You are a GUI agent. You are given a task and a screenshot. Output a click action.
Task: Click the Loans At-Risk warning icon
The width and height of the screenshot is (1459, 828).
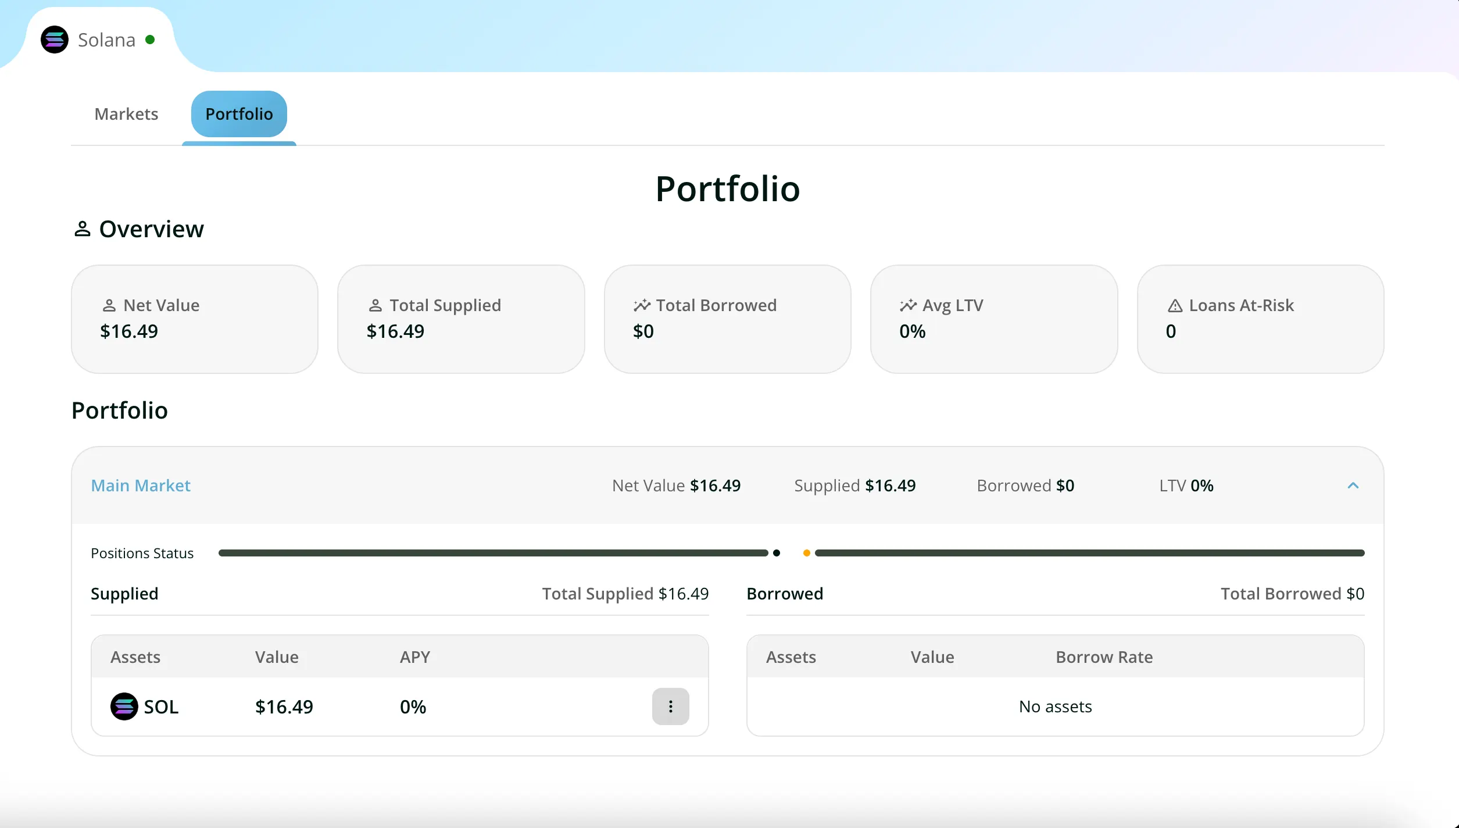tap(1175, 306)
